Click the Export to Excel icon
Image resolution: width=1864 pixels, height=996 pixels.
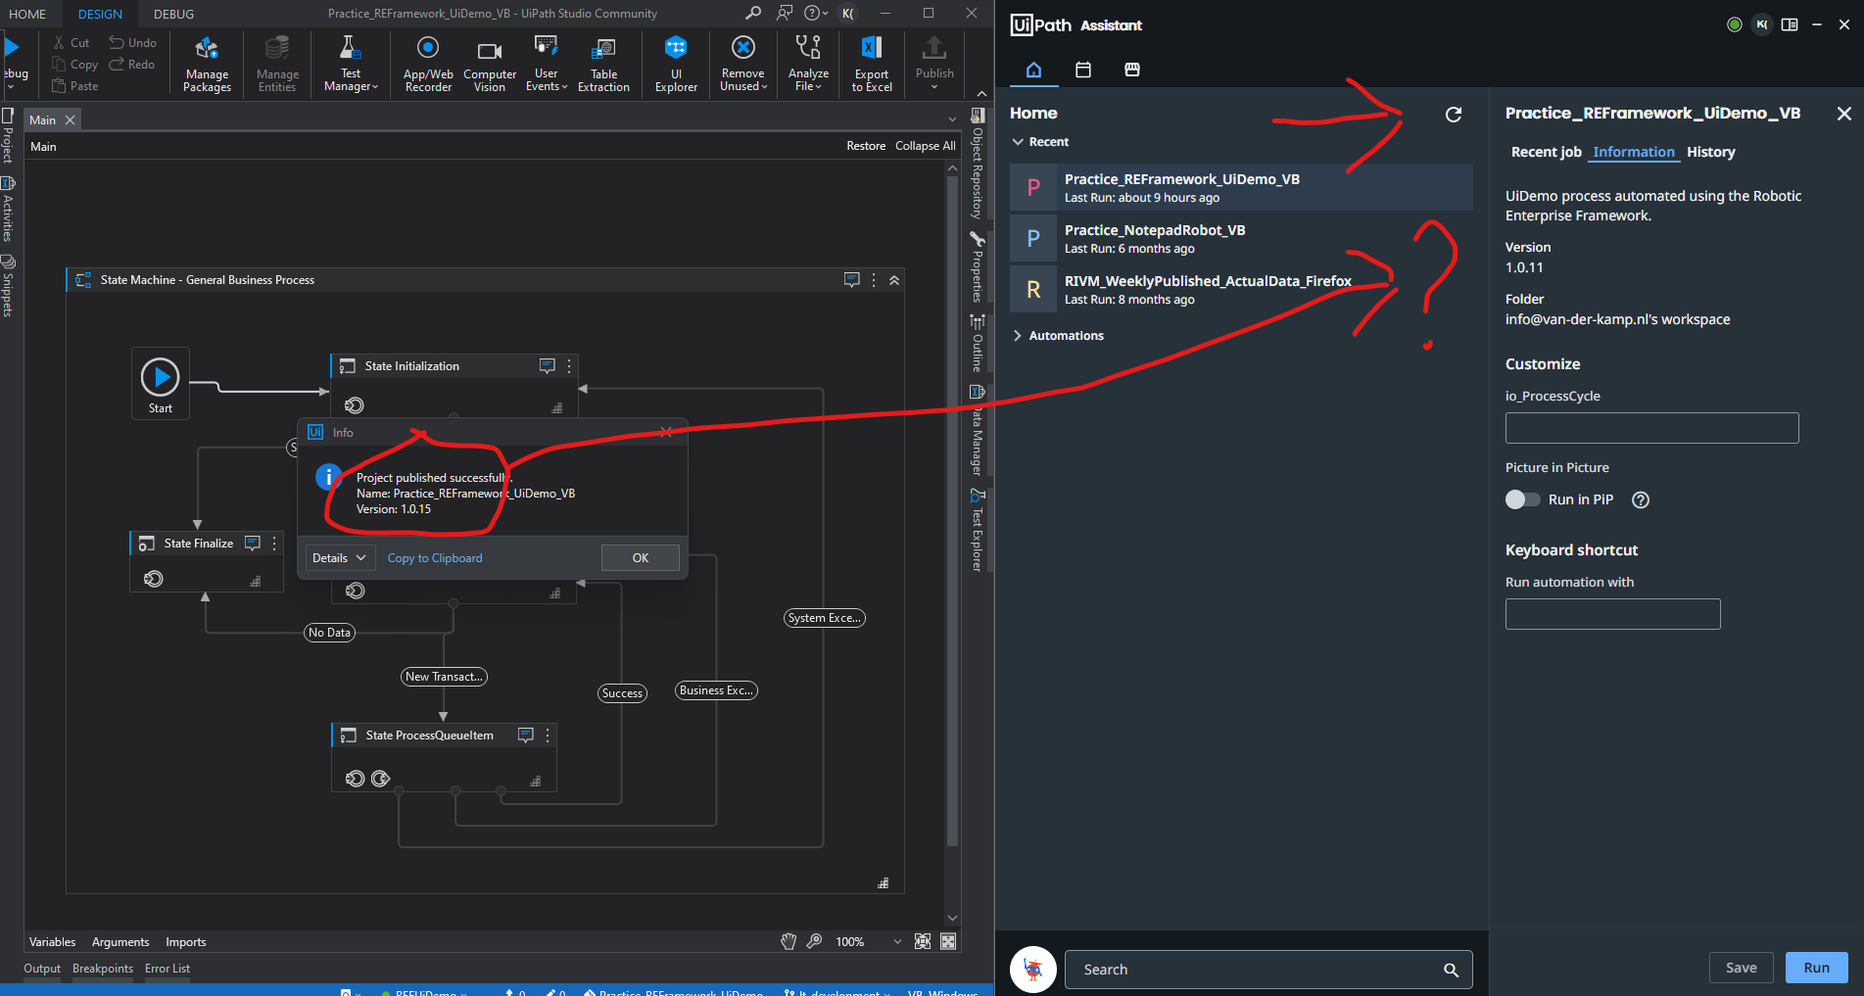[871, 64]
